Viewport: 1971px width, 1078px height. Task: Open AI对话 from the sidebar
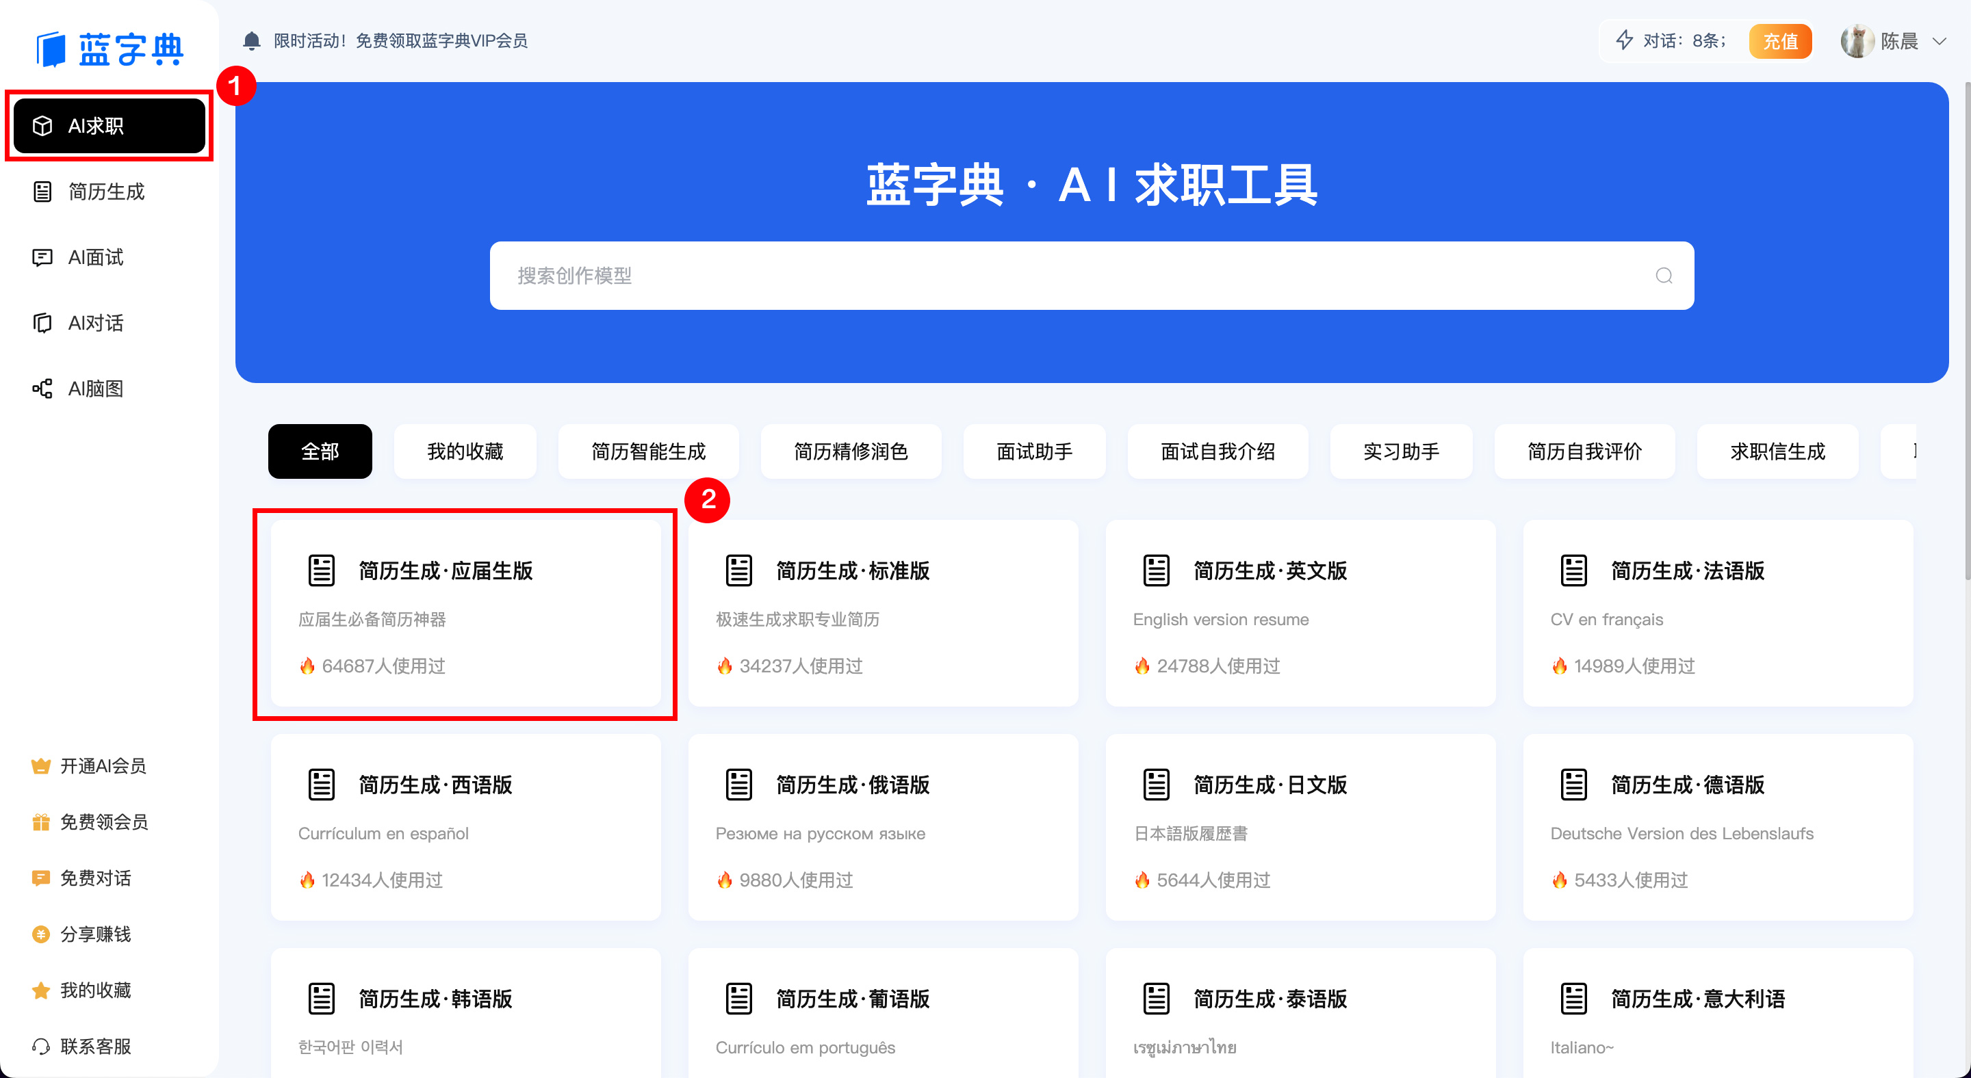(43, 323)
